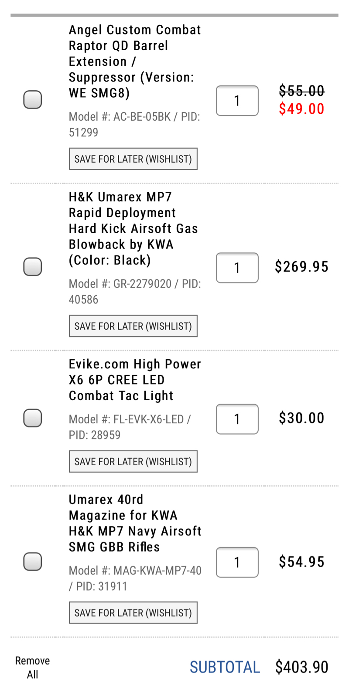Edit quantity field for X6 Tac Light

point(237,419)
